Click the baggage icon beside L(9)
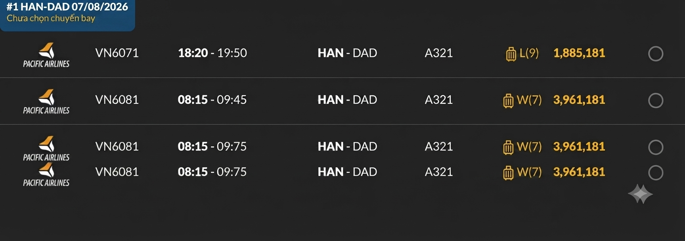The image size is (685, 241). click(511, 54)
